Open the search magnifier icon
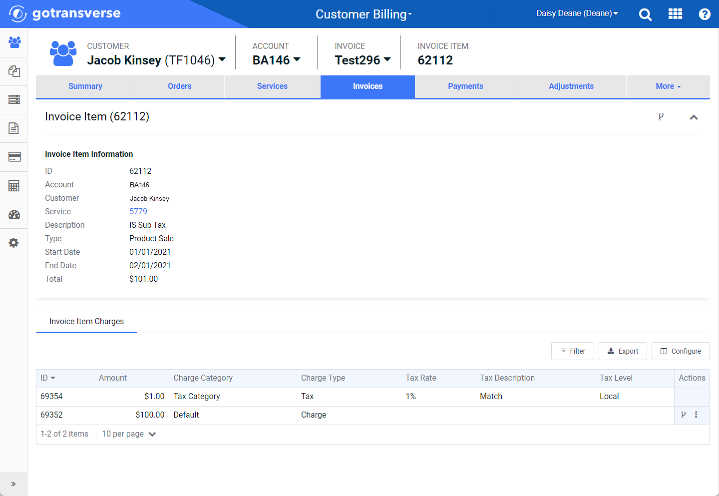719x496 pixels. 645,14
